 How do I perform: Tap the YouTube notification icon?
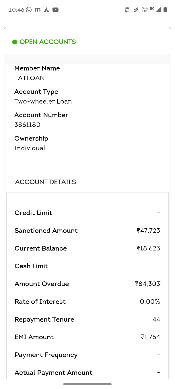click(x=55, y=10)
